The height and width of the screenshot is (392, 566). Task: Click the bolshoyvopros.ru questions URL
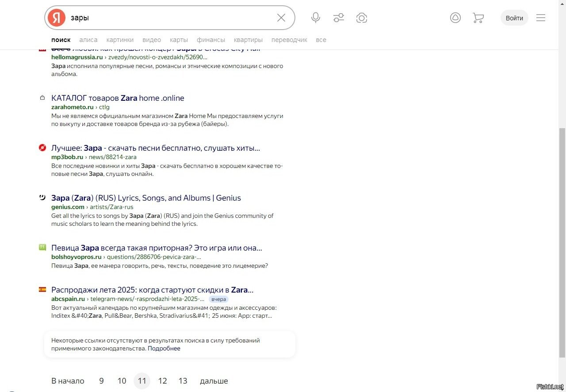click(x=126, y=257)
